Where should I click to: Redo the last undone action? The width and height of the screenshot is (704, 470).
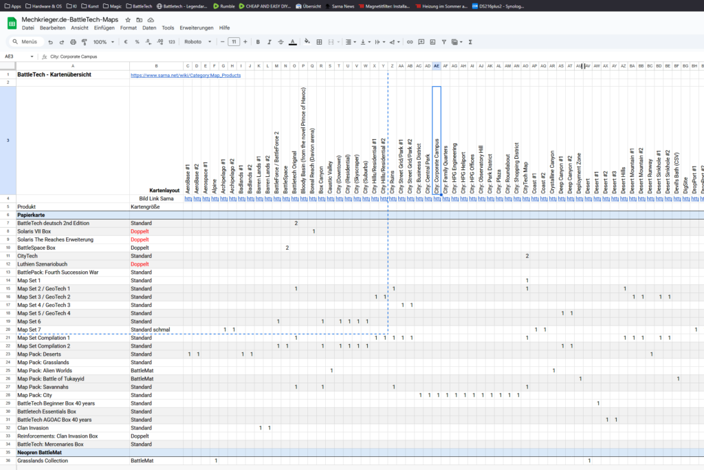[61, 42]
